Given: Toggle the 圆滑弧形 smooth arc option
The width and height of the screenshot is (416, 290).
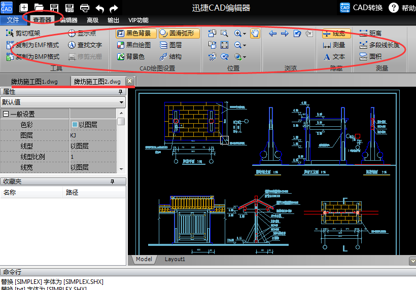Looking at the screenshot, I should pos(179,33).
